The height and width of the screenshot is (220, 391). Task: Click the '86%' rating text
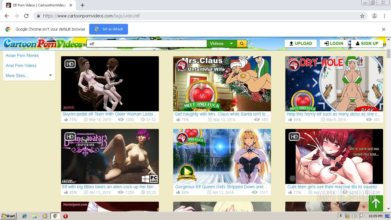[x=297, y=120]
